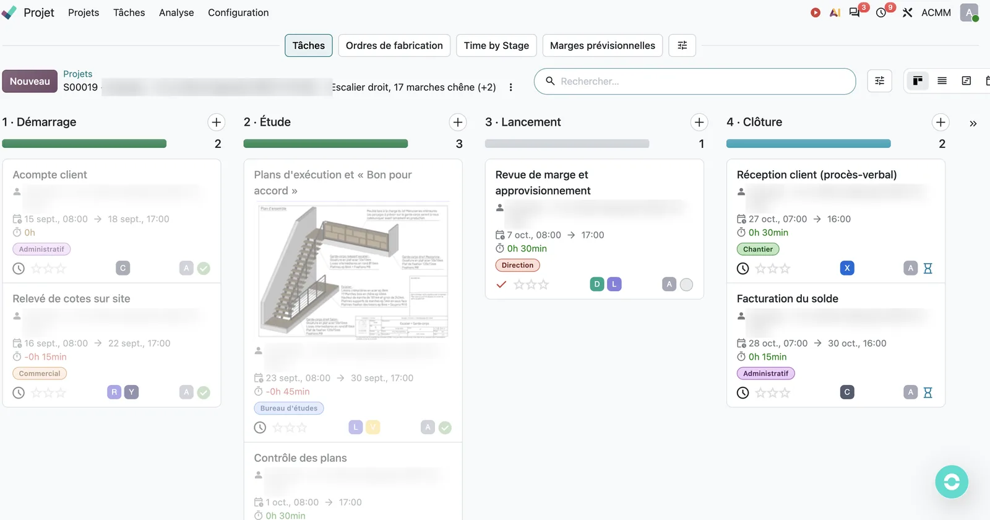Set first priority star on Relevé de cotes card
This screenshot has width=990, height=520.
click(37, 392)
